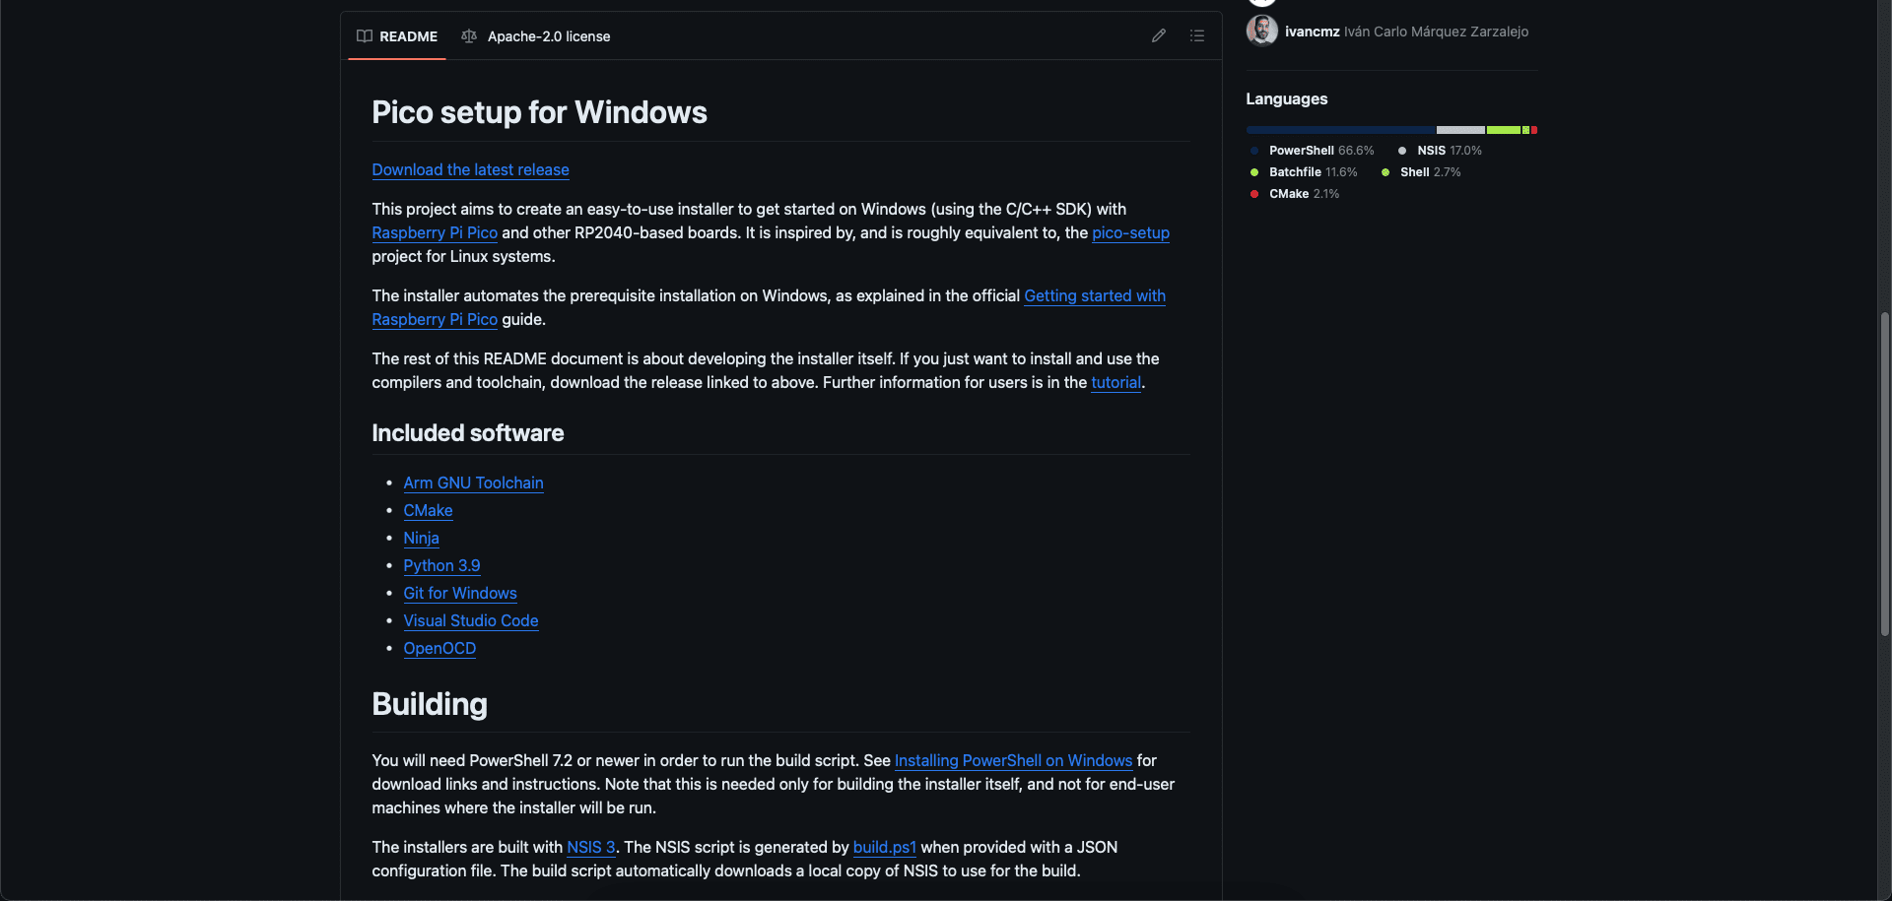The image size is (1892, 901).
Task: Open the pico-setup project link
Action: (x=1130, y=232)
